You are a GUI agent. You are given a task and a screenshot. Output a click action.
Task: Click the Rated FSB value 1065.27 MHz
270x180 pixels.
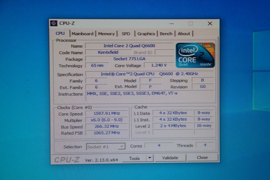[107, 133]
